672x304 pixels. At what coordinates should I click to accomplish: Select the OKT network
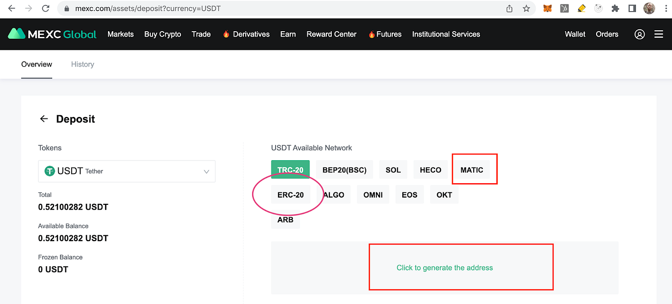[444, 195]
